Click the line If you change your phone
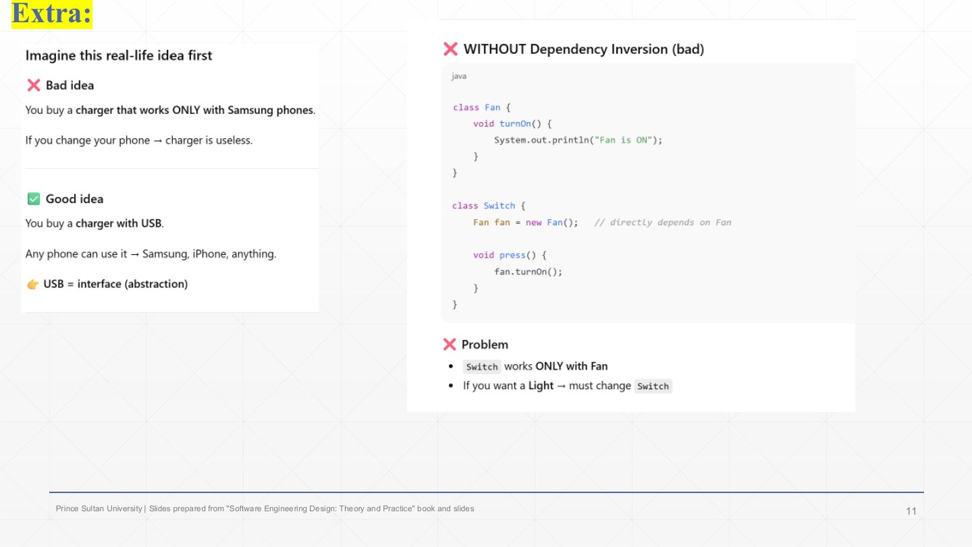This screenshot has width=972, height=547. pos(139,141)
